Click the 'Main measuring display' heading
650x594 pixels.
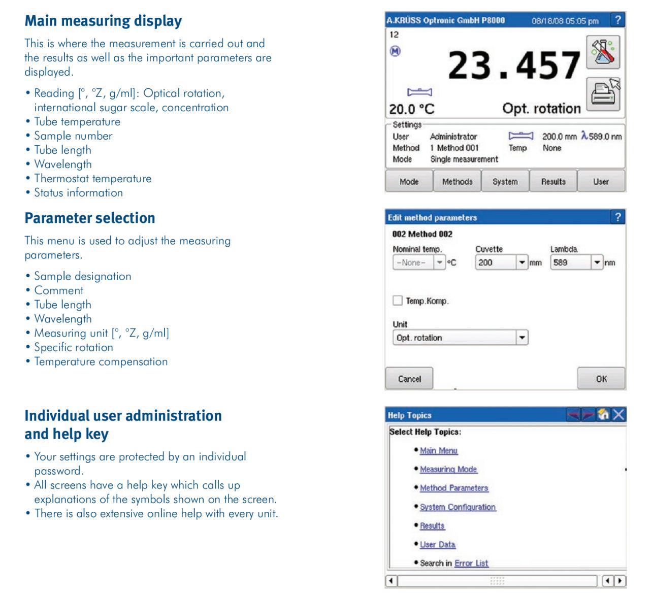pos(103,21)
